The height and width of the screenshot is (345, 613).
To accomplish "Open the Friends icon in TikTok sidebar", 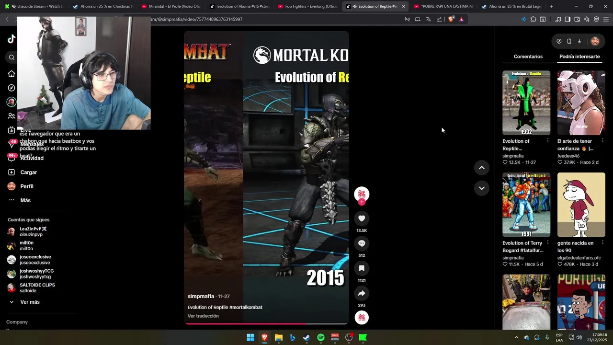I will pos(11,116).
